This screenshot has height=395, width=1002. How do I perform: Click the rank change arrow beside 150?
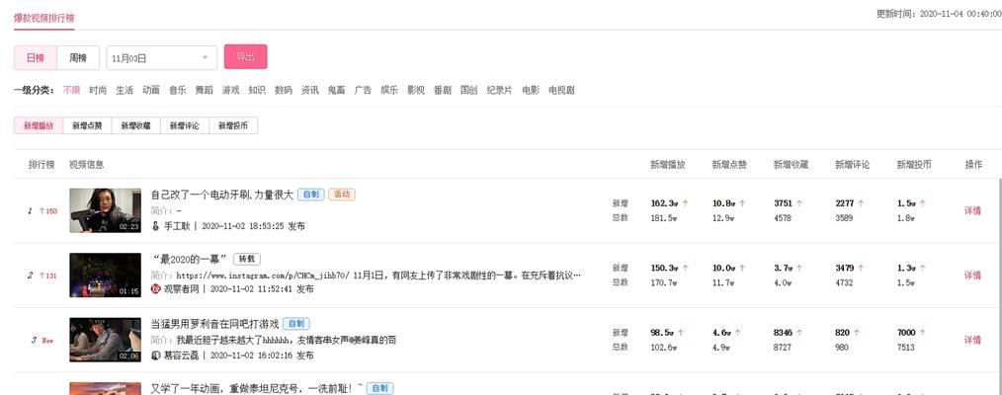[42, 210]
